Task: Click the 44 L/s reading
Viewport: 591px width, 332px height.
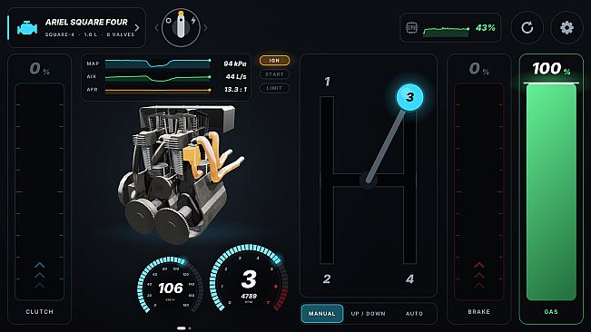Action: click(236, 76)
